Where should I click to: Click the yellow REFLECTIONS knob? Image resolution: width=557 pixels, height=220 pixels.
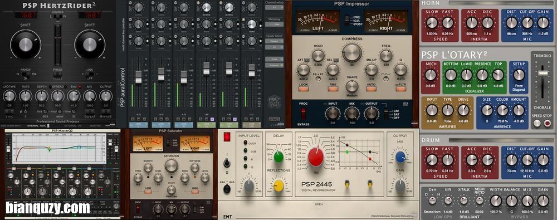pyautogui.click(x=278, y=185)
